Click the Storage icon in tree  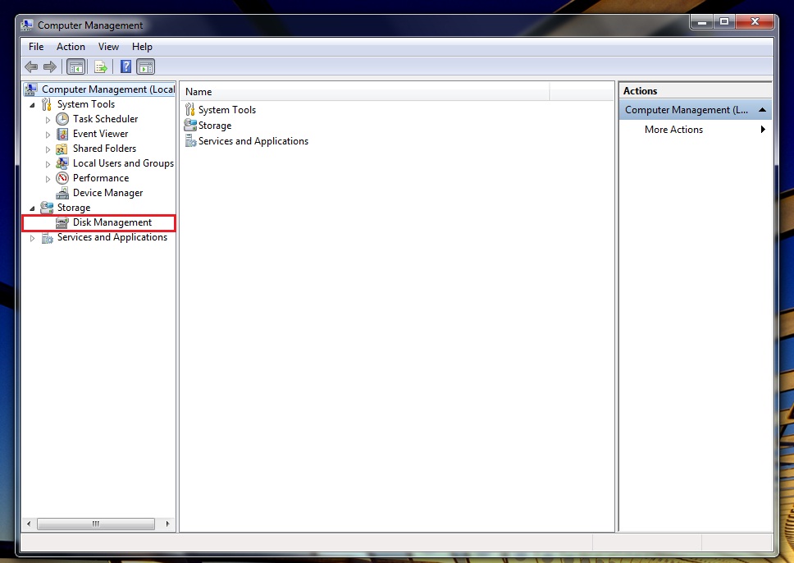[x=47, y=208]
